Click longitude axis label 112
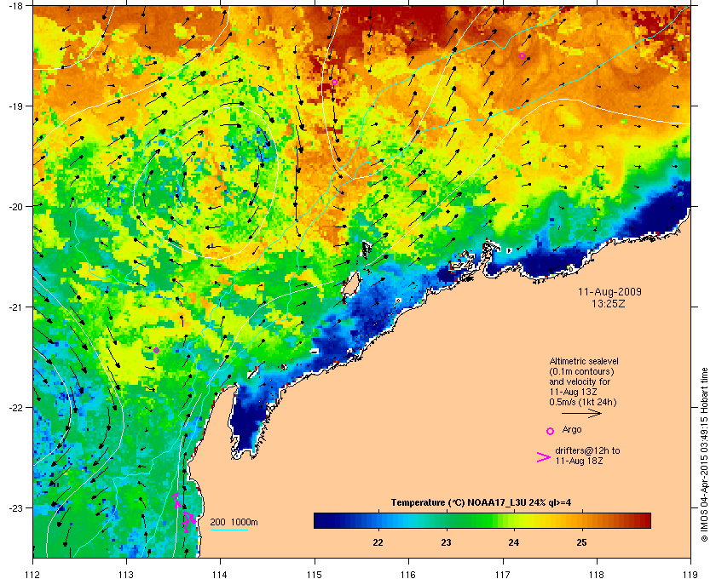716x579 pixels. click(x=33, y=574)
